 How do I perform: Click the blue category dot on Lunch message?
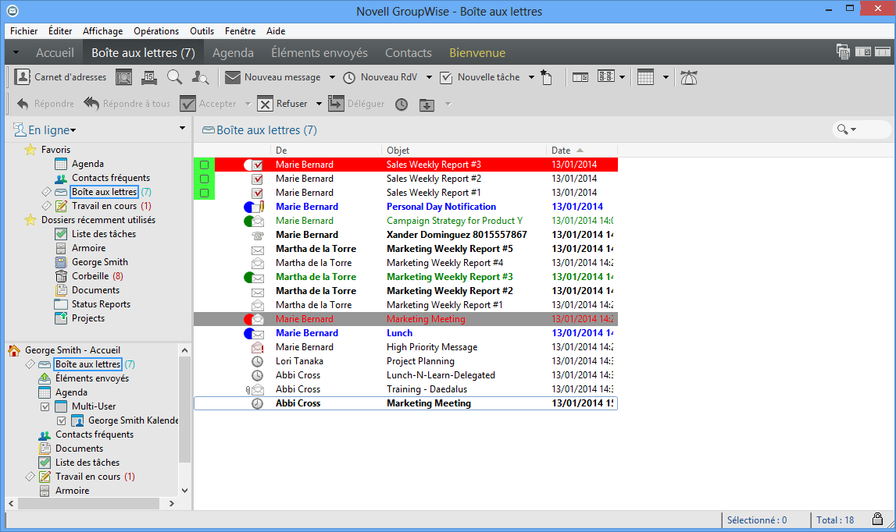pyautogui.click(x=248, y=333)
